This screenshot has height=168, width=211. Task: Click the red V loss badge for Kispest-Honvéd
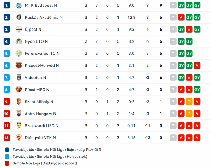[x=197, y=65]
